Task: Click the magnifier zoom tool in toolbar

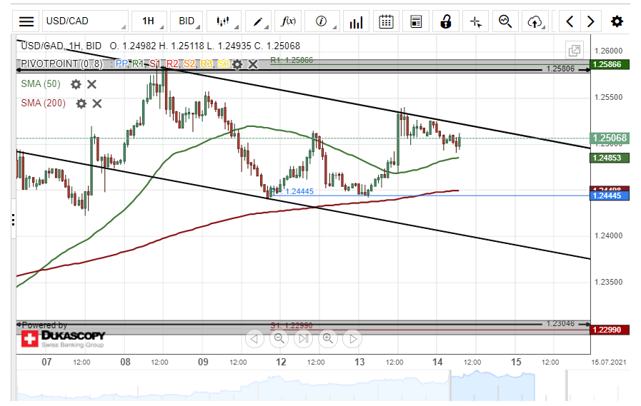Action: 506,21
